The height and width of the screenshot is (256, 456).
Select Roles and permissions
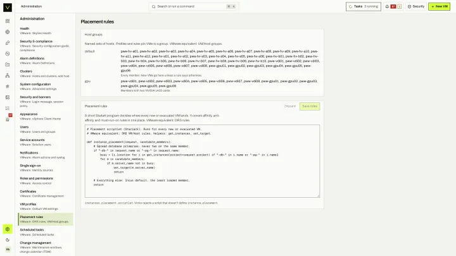(x=45, y=181)
